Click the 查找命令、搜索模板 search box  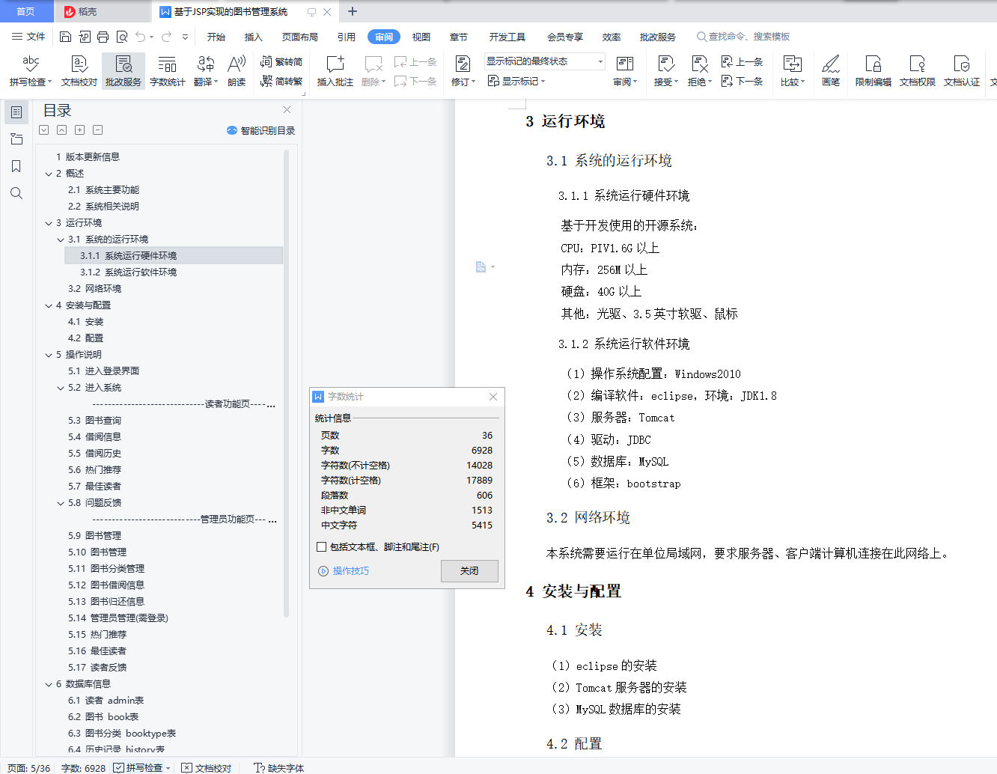[x=743, y=37]
